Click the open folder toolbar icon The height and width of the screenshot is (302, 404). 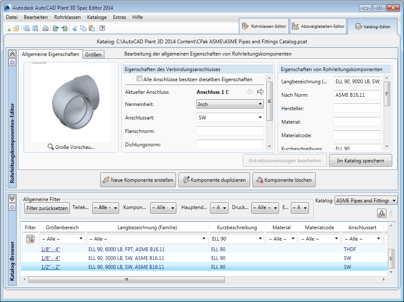click(16, 28)
